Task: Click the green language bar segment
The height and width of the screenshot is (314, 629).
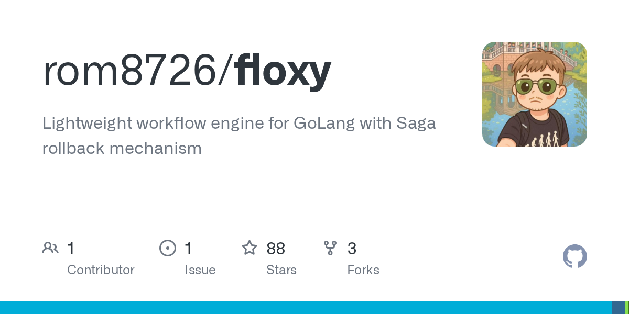Action: click(x=626, y=308)
